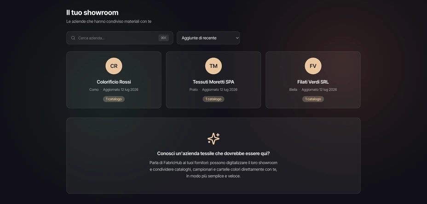Expand the sort dropdown chevron arrow
The image size is (427, 204).
pyautogui.click(x=237, y=38)
